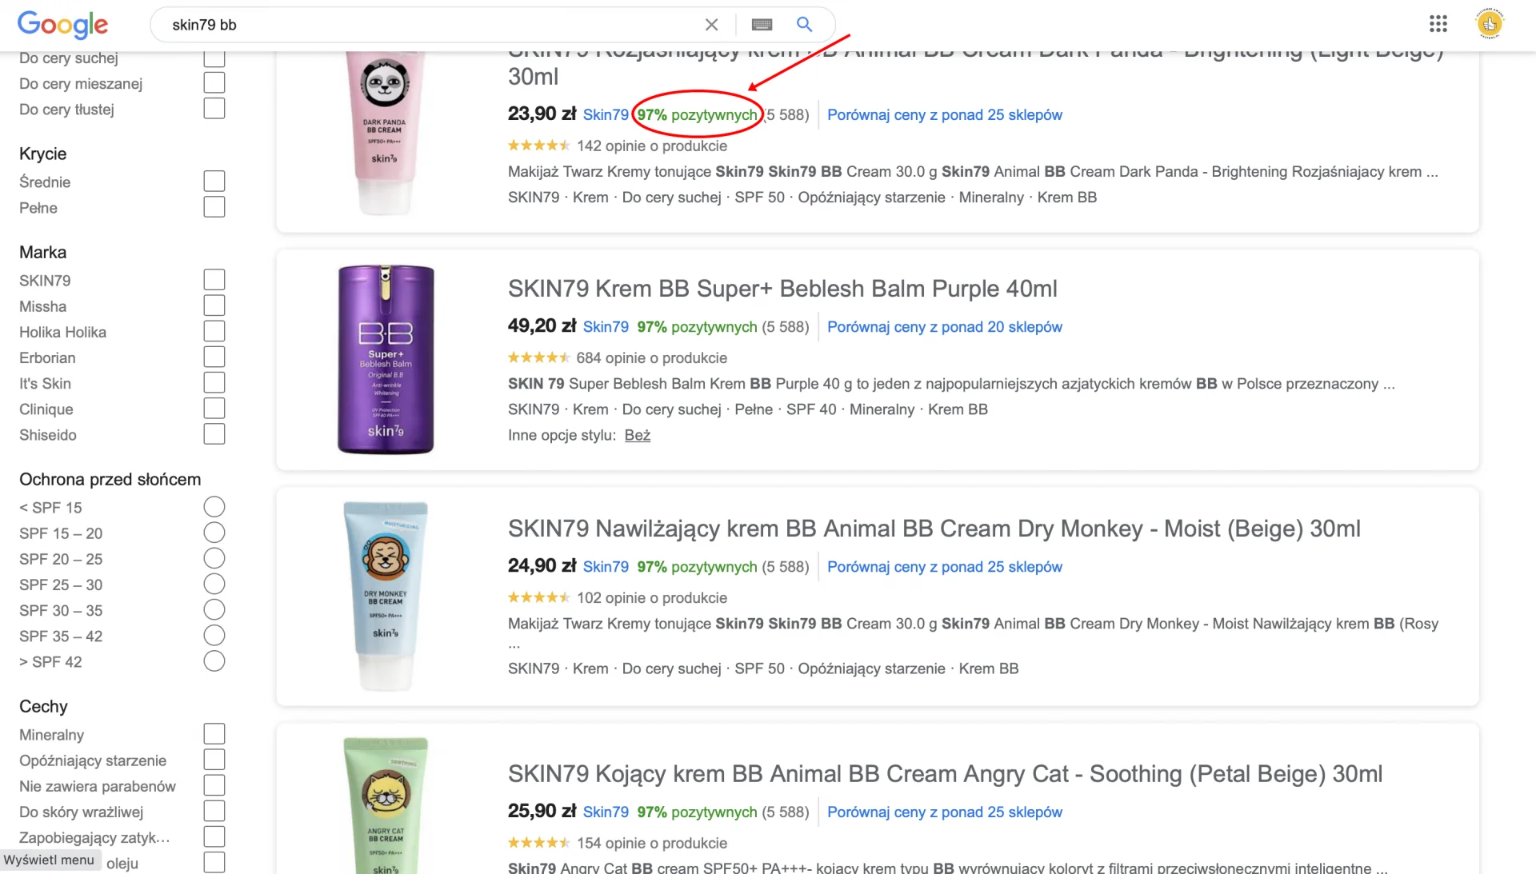Open the purple BB cream product thumbnail
The image size is (1536, 874).
(x=386, y=360)
